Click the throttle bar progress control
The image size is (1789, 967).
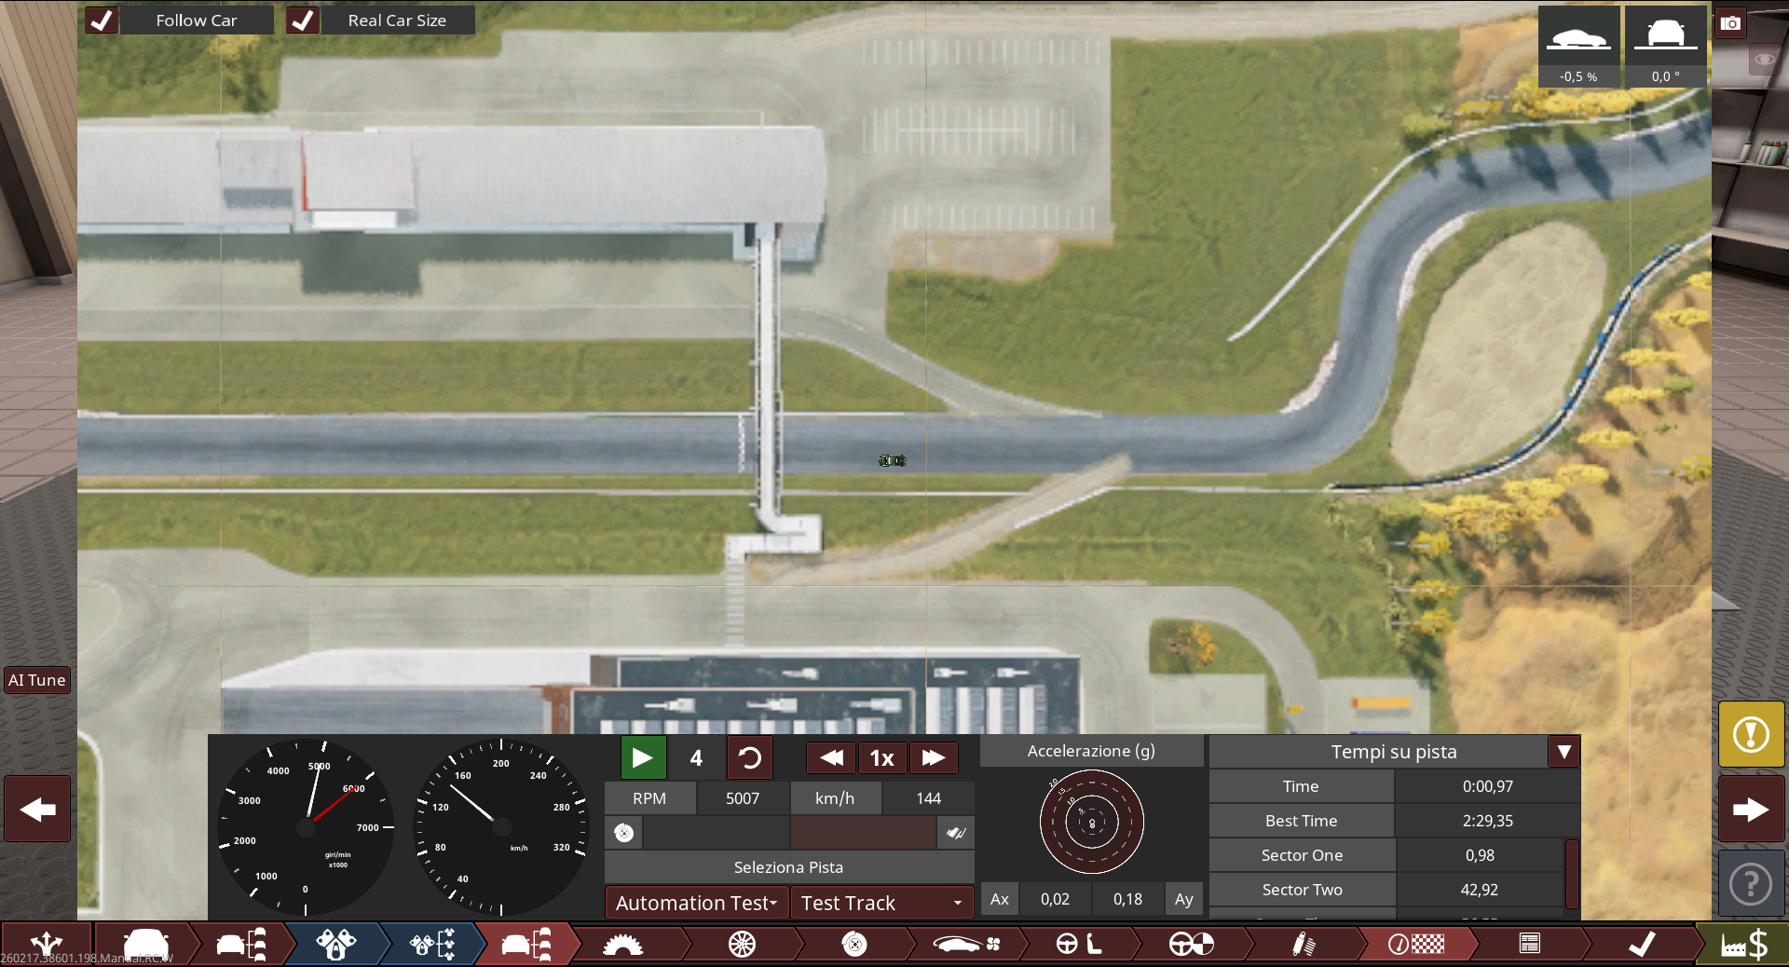[x=715, y=833]
